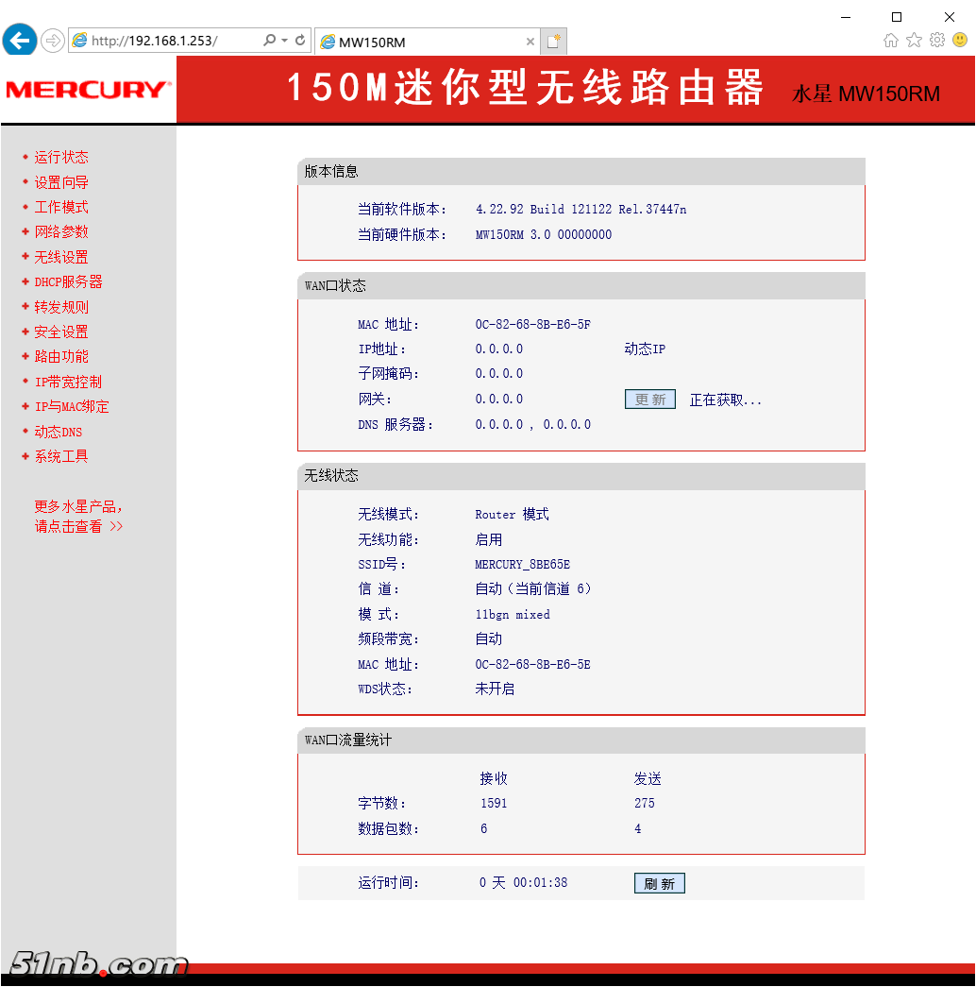The width and height of the screenshot is (976, 987).
Task: Open a new tab with blank tab button
Action: (554, 42)
